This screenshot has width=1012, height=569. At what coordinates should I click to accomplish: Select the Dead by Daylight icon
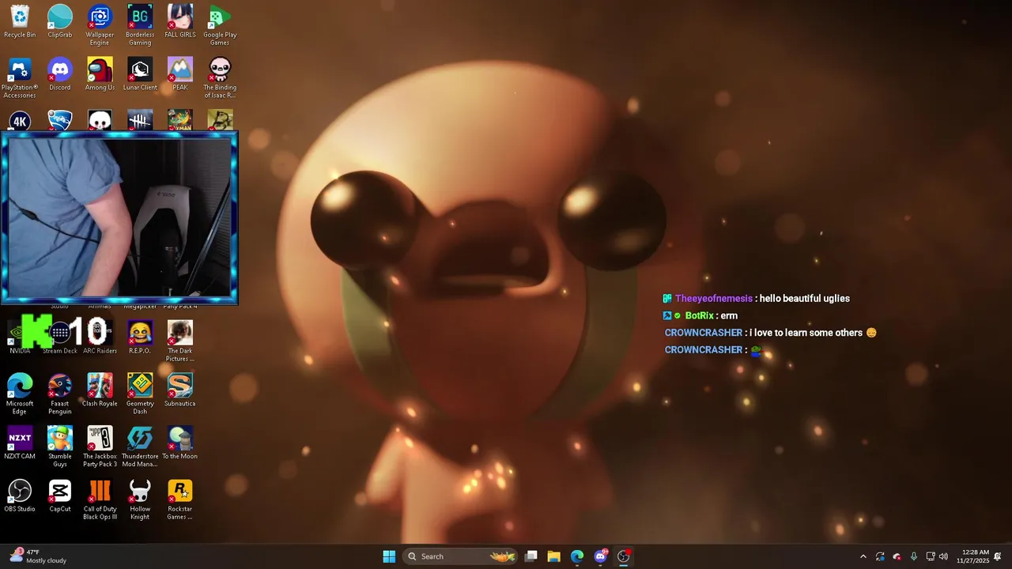[140, 120]
